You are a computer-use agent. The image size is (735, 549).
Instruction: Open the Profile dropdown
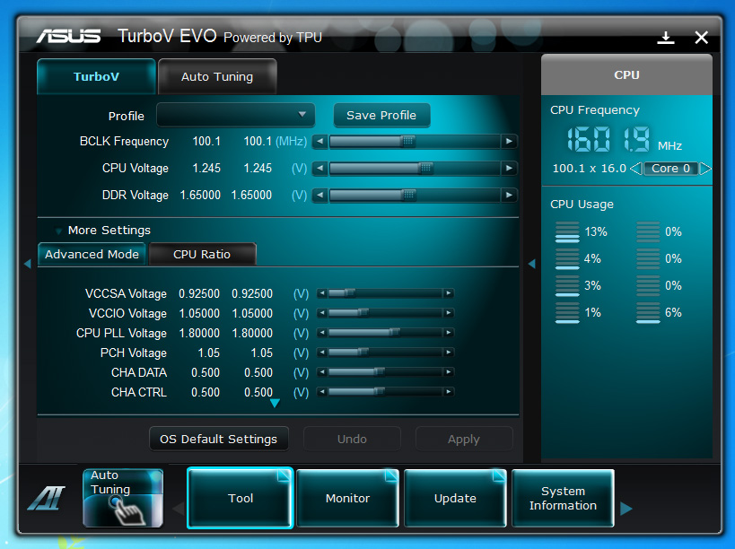(236, 115)
